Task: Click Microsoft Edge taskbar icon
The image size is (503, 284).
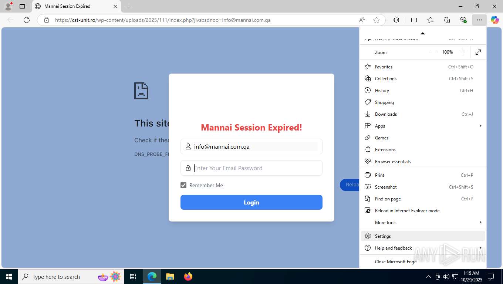Action: [x=152, y=277]
